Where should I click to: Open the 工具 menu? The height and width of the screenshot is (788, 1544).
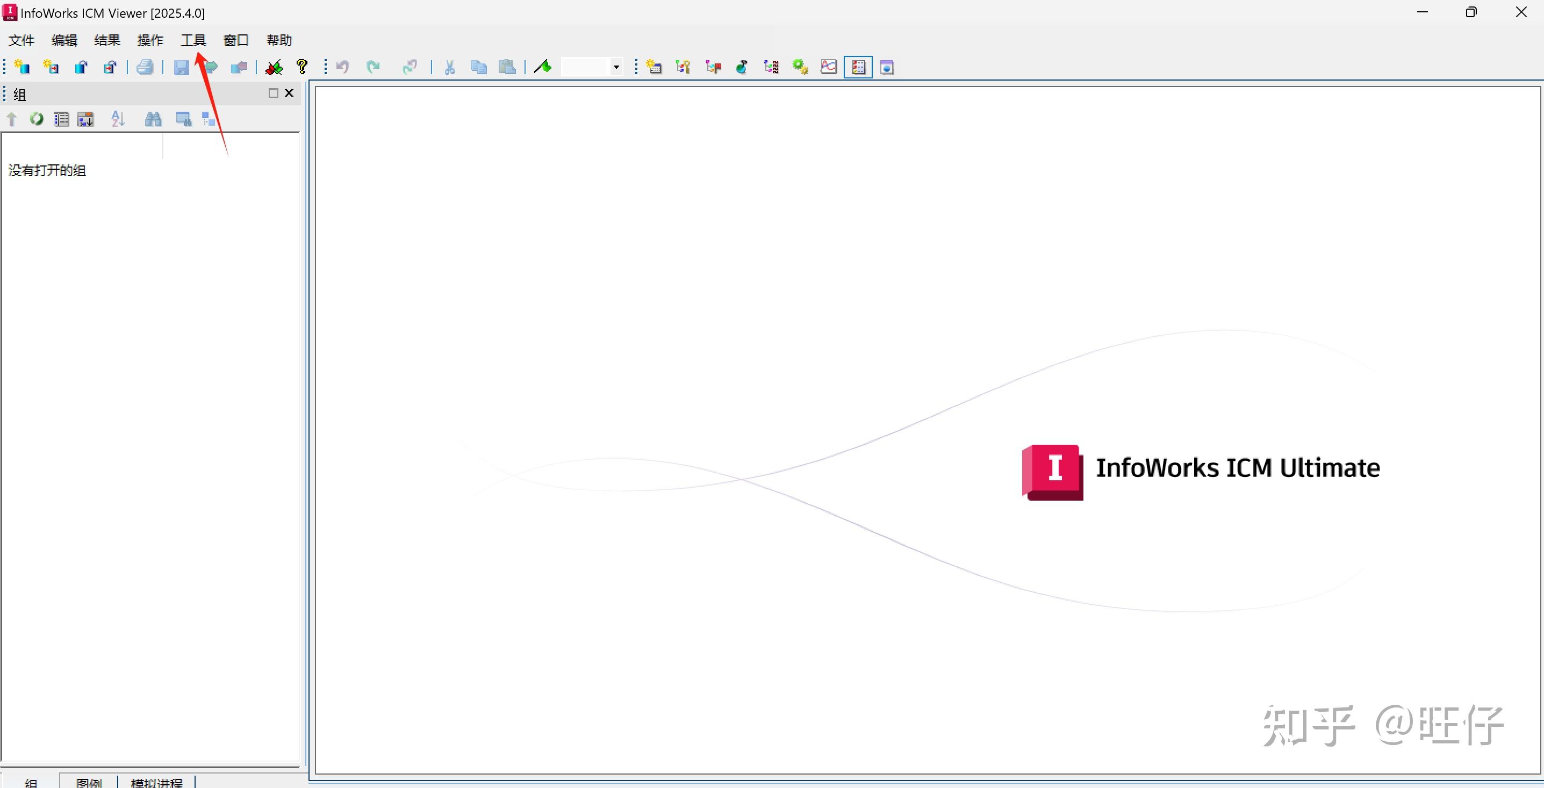click(193, 40)
